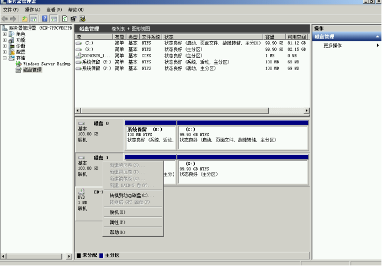
Task: Open the 操作 menu in menu bar
Action: tap(33, 10)
